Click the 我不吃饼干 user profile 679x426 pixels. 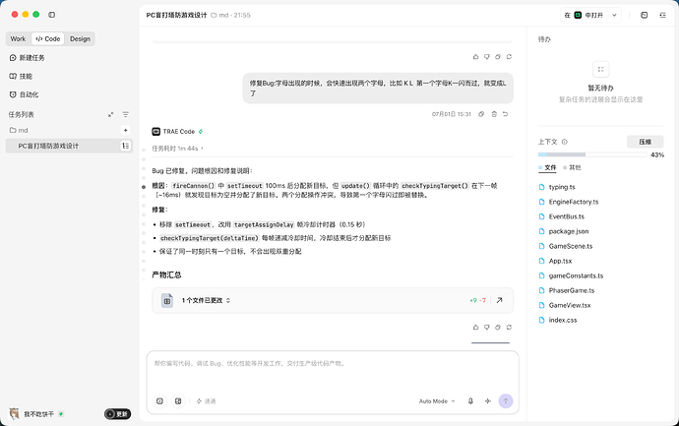(36, 414)
